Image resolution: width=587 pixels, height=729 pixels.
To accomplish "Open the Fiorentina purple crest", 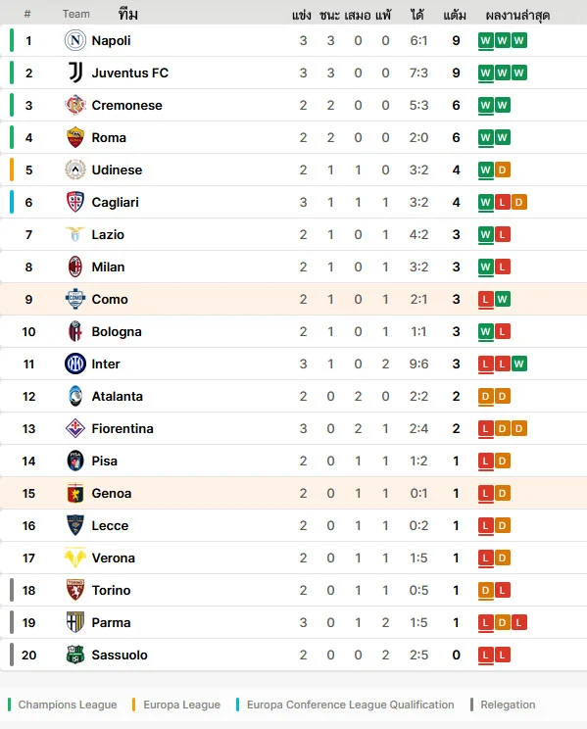I will tap(74, 428).
